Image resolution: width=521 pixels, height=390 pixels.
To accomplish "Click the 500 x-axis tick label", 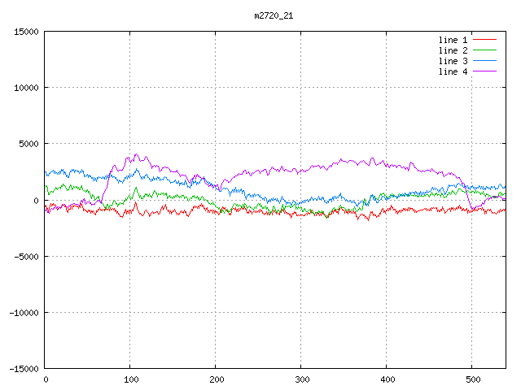I will [471, 379].
